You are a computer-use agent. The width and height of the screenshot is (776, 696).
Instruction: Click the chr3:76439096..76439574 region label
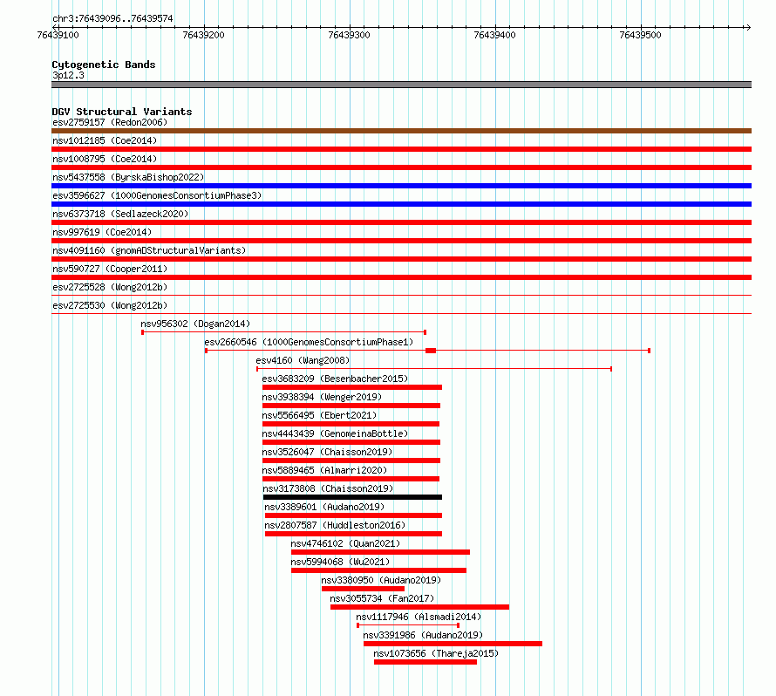click(112, 18)
